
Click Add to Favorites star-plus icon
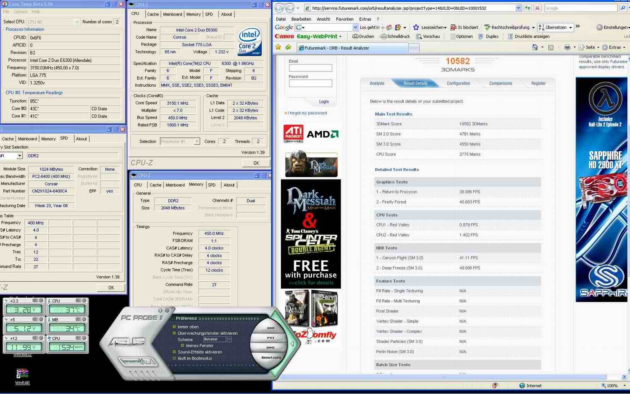288,47
